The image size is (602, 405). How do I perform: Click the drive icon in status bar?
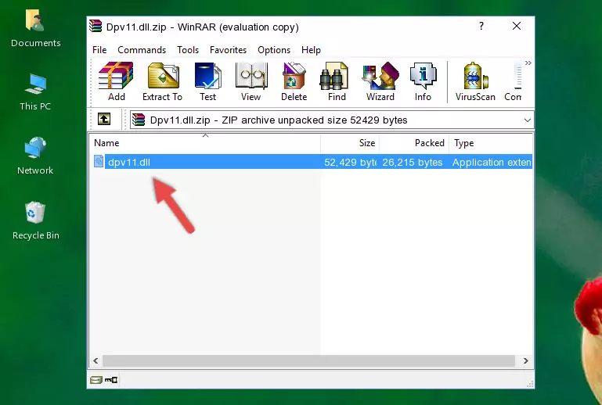[x=96, y=380]
